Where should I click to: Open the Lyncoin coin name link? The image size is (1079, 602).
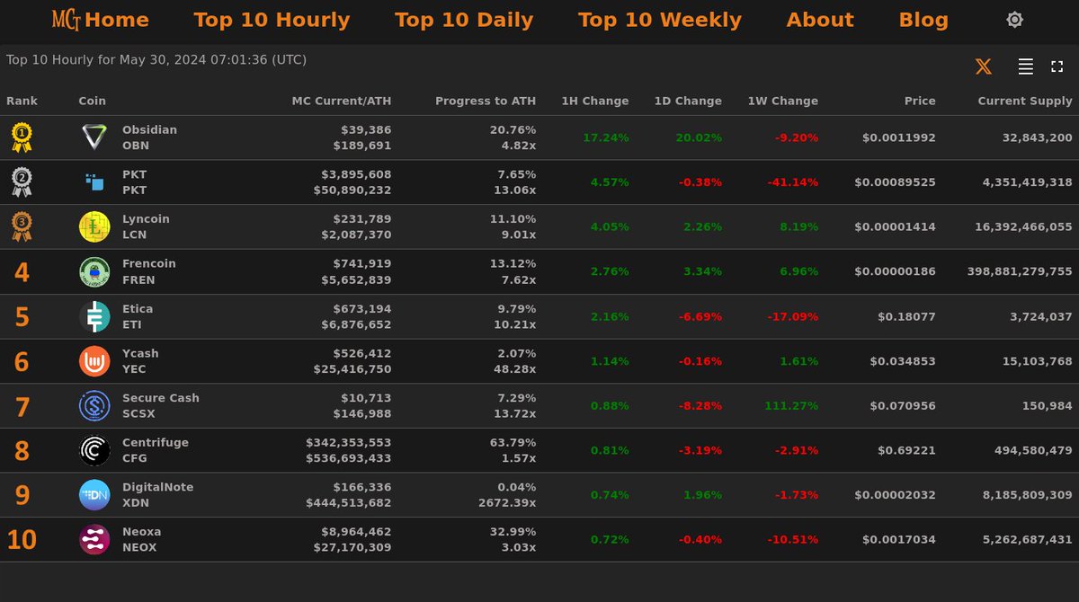pyautogui.click(x=146, y=219)
